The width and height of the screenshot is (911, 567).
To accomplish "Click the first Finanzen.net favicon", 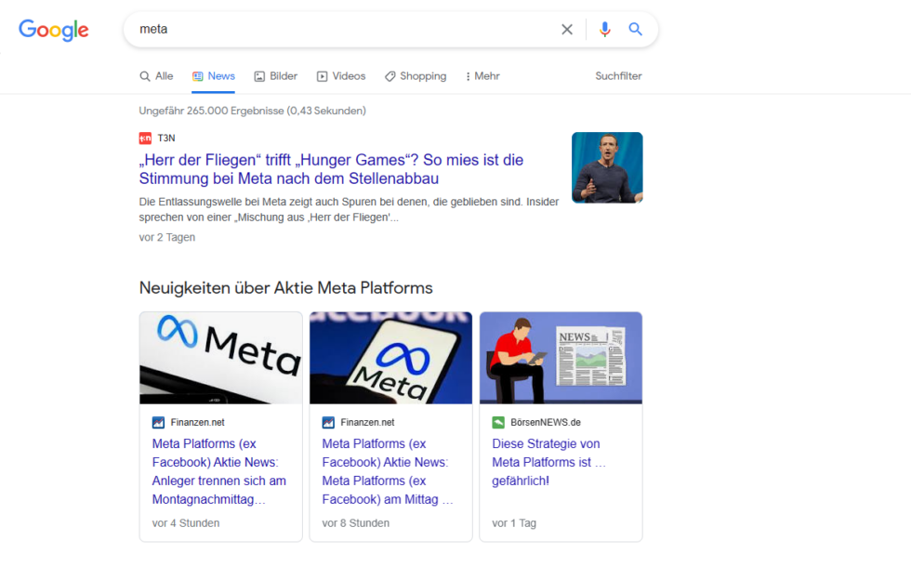I will coord(158,422).
